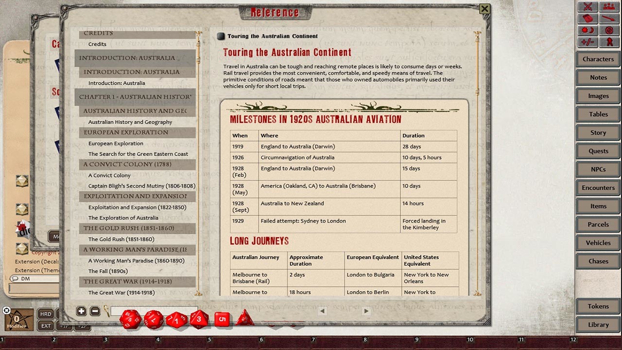Toggle the EXT modifier button

point(46,326)
